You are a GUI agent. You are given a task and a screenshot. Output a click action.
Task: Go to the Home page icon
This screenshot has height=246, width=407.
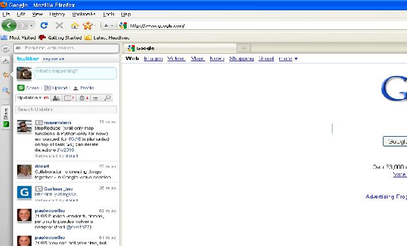(x=75, y=25)
